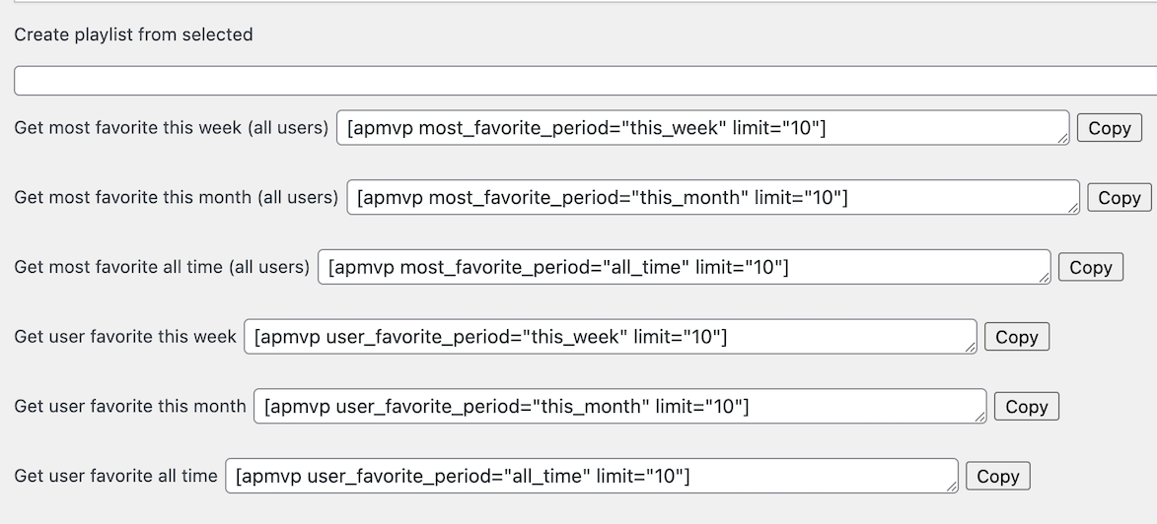Click the Create playlist from selected text field
This screenshot has width=1157, height=524.
(582, 81)
